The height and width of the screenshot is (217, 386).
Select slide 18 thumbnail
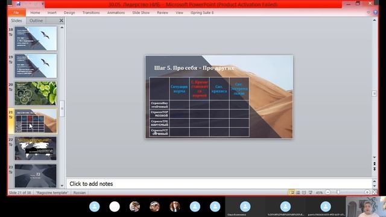(x=36, y=39)
